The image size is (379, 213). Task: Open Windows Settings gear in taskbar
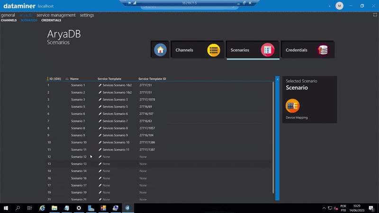[x=79, y=208]
